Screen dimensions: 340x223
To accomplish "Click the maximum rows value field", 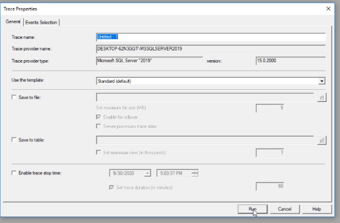I will (x=270, y=152).
